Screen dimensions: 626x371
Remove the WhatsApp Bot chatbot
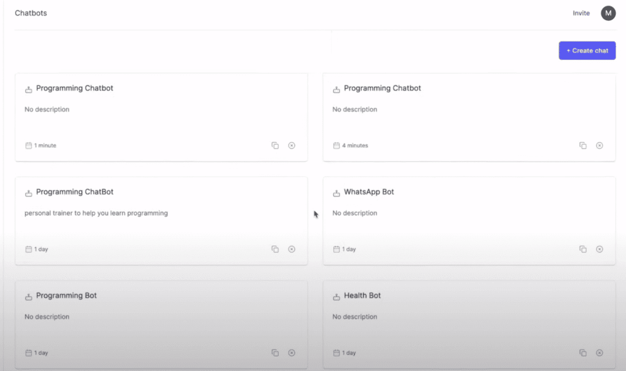click(599, 249)
